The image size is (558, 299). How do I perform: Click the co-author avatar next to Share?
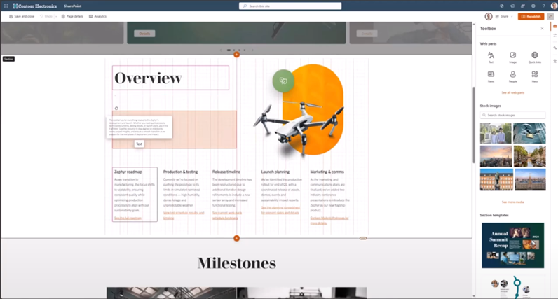click(489, 16)
